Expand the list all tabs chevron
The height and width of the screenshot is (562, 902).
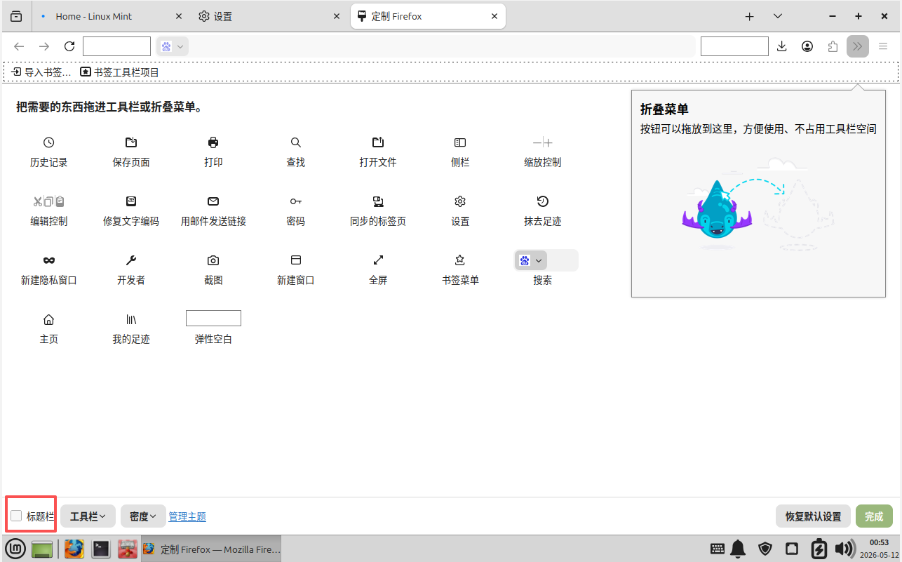(778, 16)
